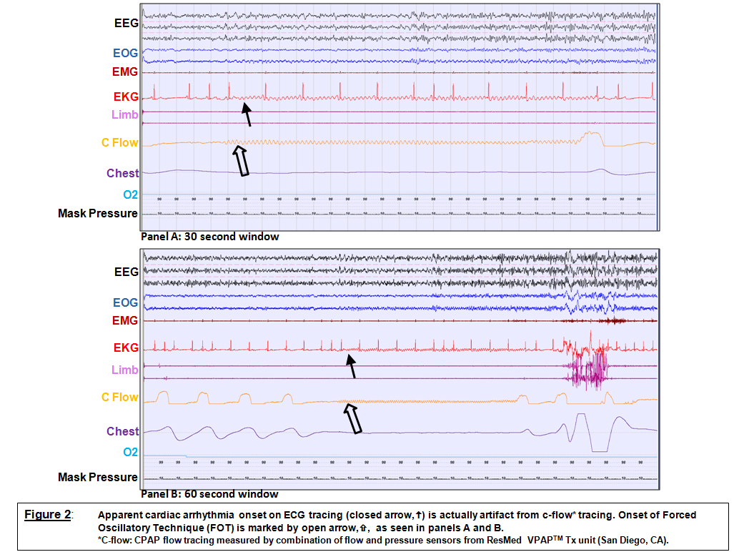Click the 'Panel A: 30 second window' caption

pos(209,236)
